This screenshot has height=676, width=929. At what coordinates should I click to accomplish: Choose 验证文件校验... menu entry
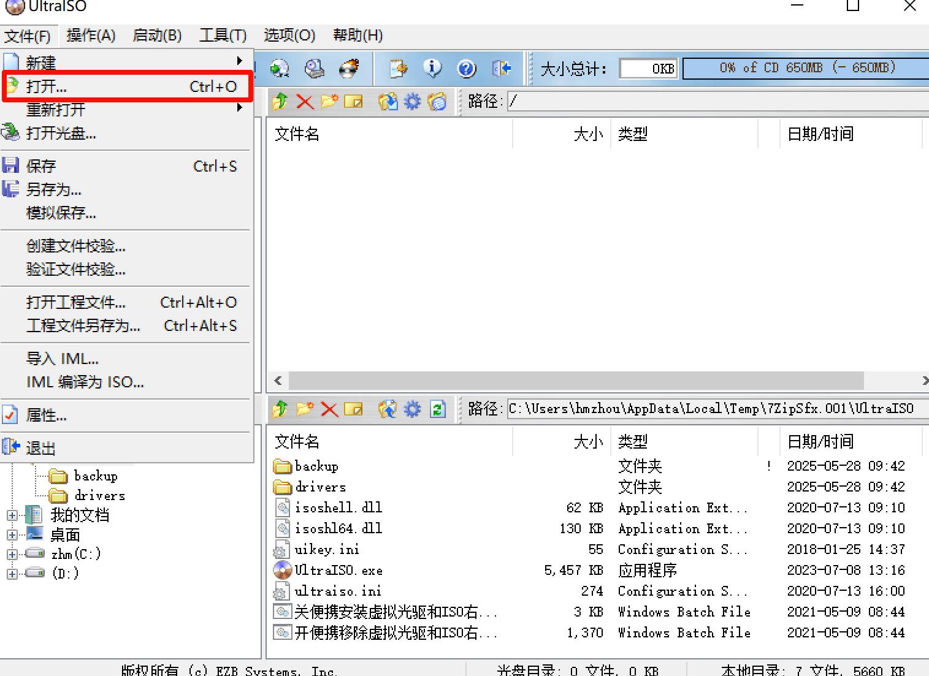click(126, 269)
